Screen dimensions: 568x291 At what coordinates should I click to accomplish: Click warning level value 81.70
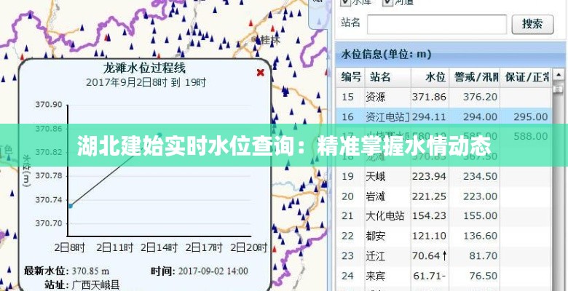(484, 256)
